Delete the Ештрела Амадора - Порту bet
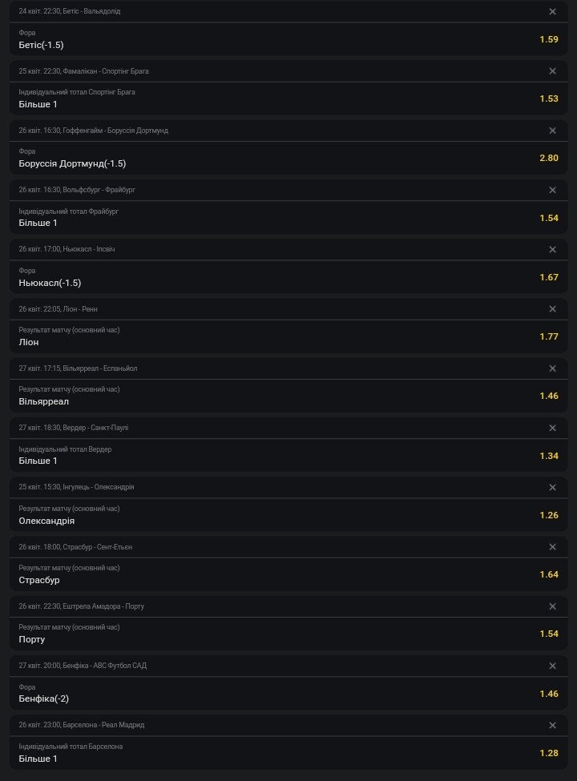 click(552, 606)
